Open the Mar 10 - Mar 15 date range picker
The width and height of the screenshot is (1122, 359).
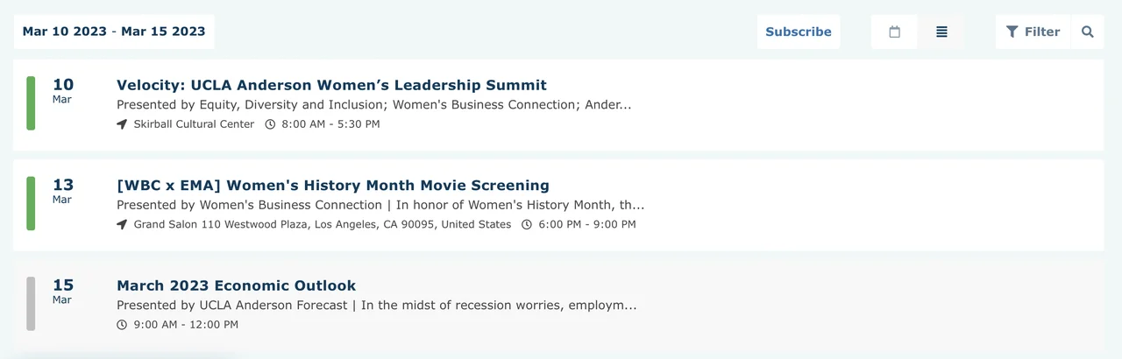114,32
